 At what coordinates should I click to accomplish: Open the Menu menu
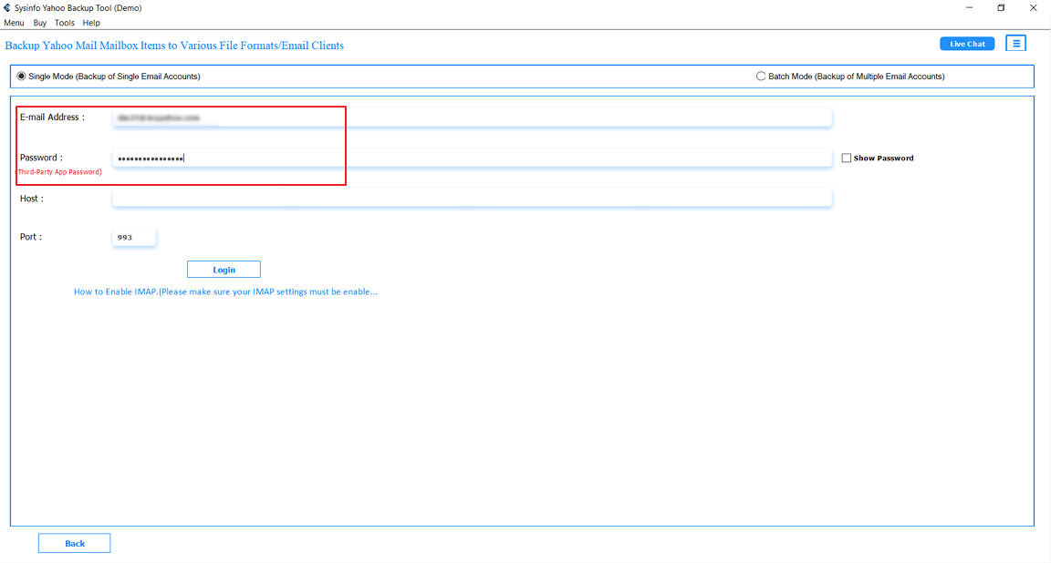point(14,23)
